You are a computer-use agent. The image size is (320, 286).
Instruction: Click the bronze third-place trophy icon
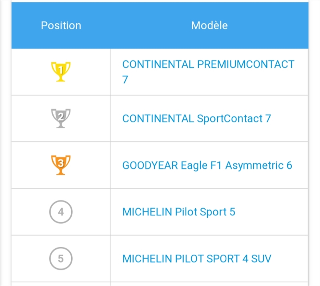(61, 165)
